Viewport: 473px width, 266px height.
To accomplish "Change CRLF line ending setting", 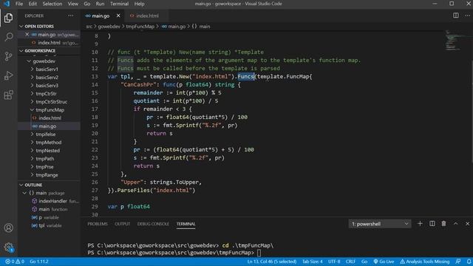I will [350, 262].
